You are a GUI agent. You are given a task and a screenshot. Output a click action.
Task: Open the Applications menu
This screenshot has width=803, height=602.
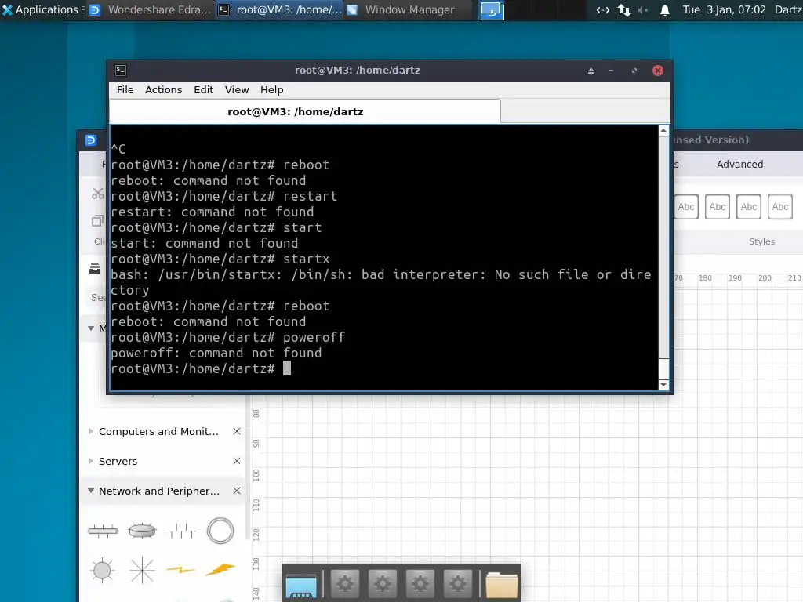click(41, 9)
